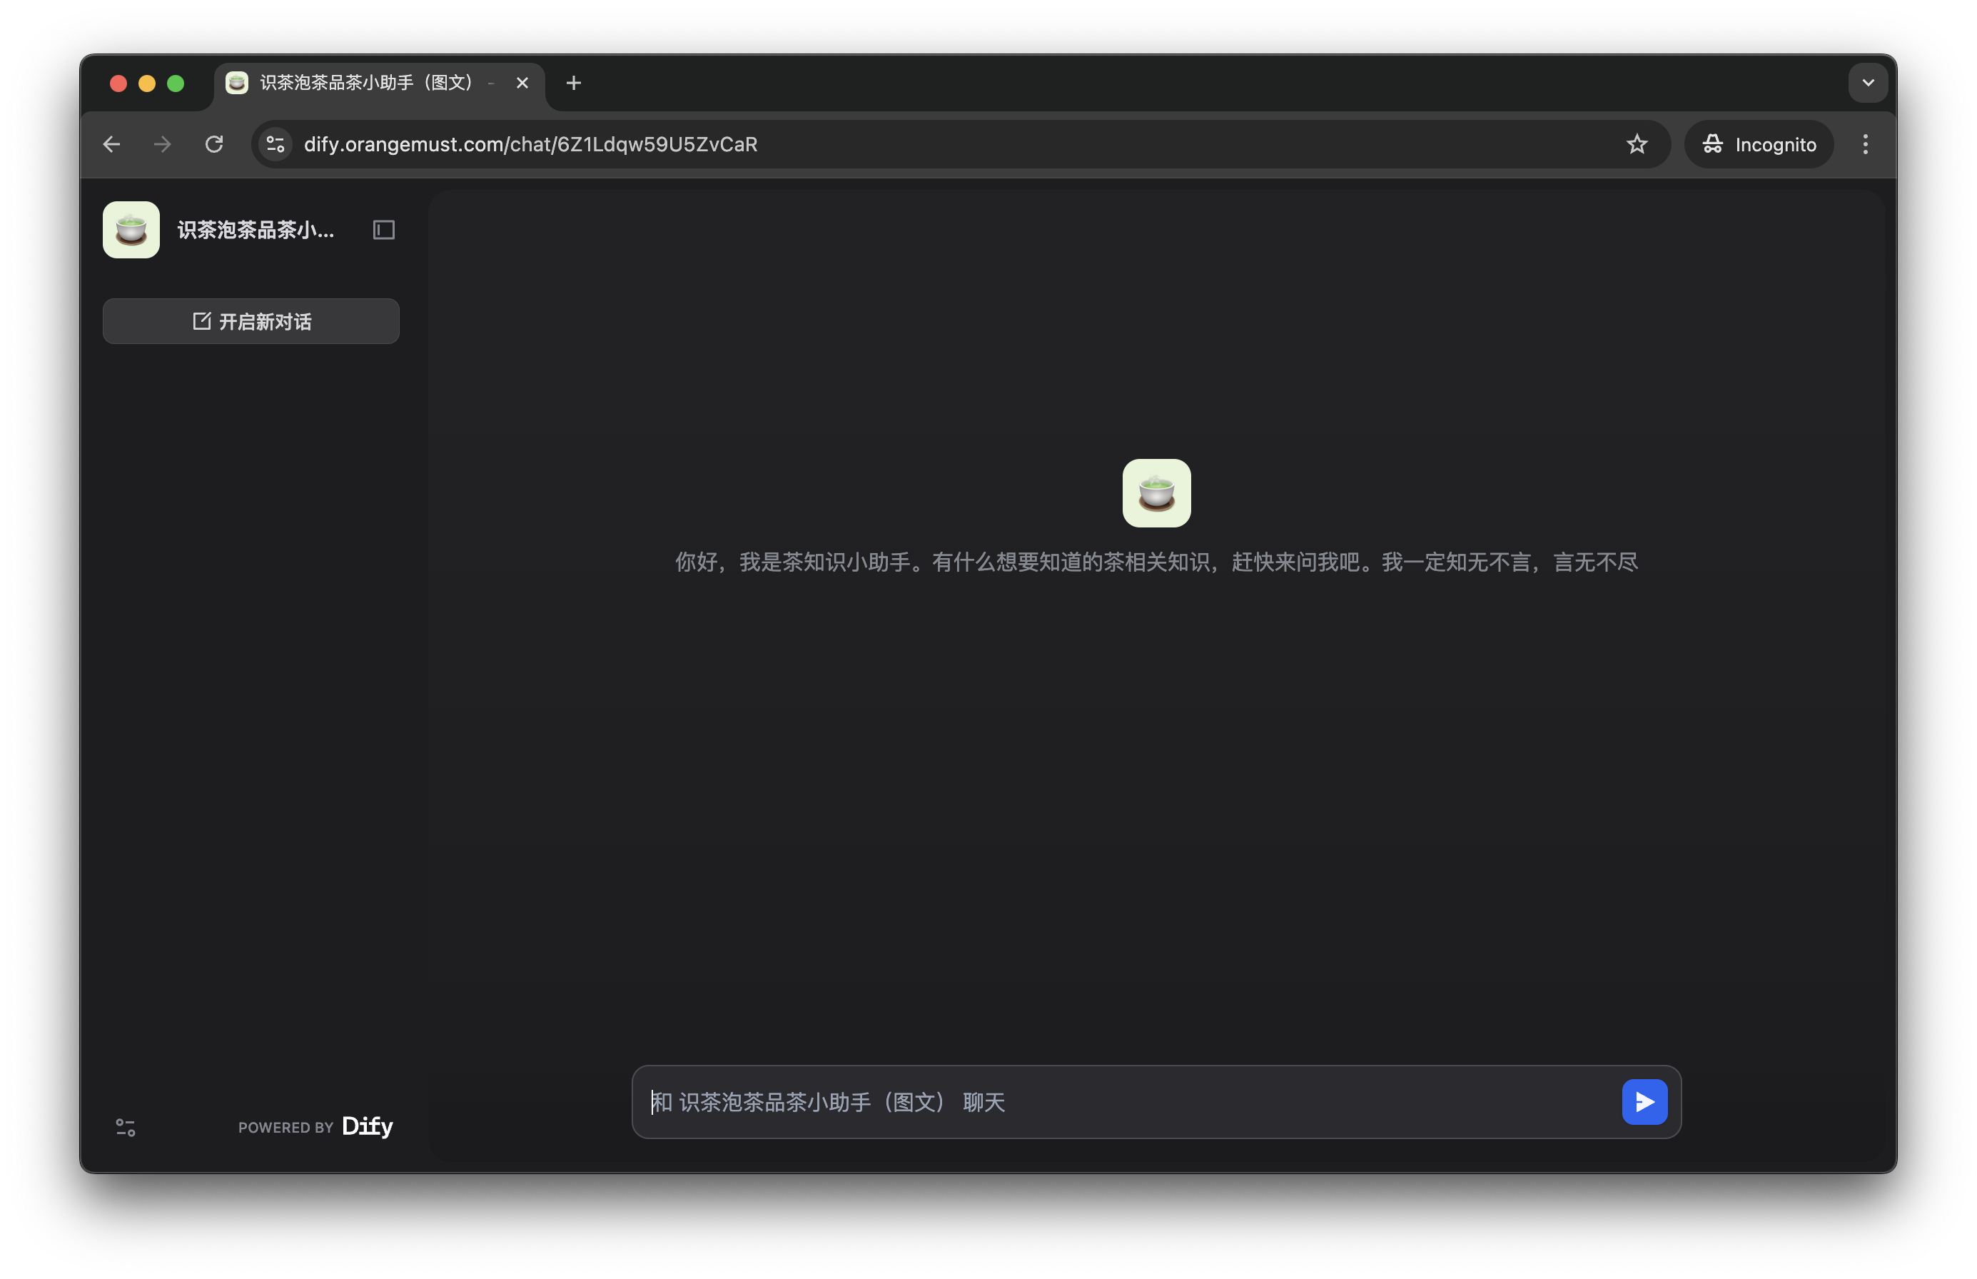Click the tea cup app avatar in sidebar
The image size is (1977, 1279).
(x=131, y=229)
